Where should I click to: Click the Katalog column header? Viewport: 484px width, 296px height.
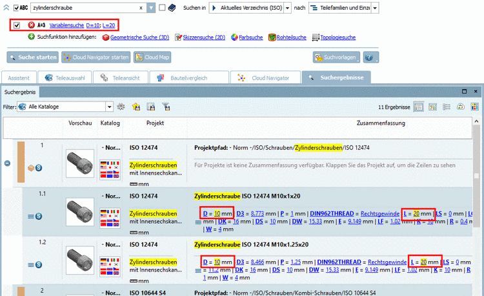pos(110,123)
